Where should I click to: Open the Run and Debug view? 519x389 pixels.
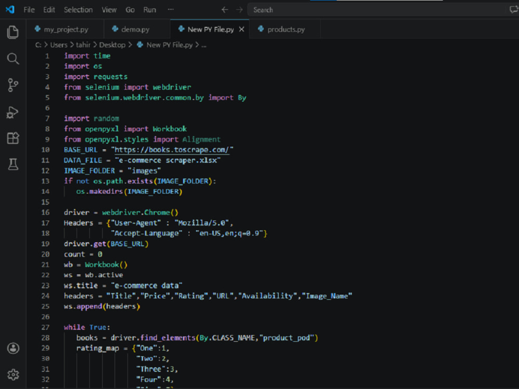pos(13,112)
